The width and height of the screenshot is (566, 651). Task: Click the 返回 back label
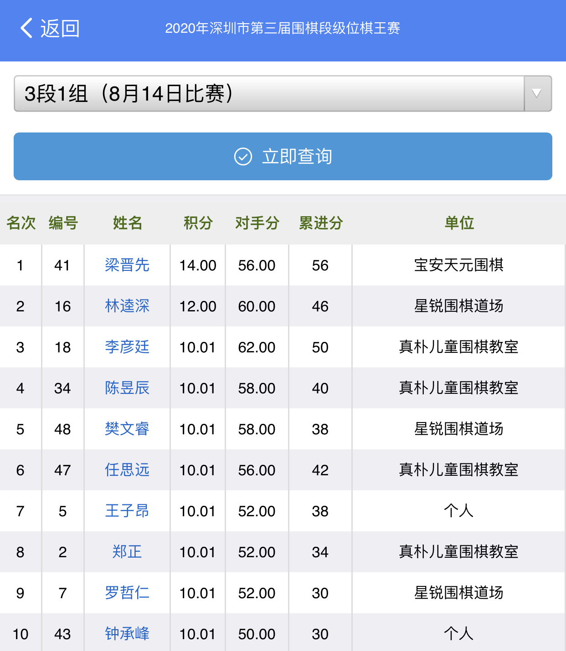pos(60,29)
